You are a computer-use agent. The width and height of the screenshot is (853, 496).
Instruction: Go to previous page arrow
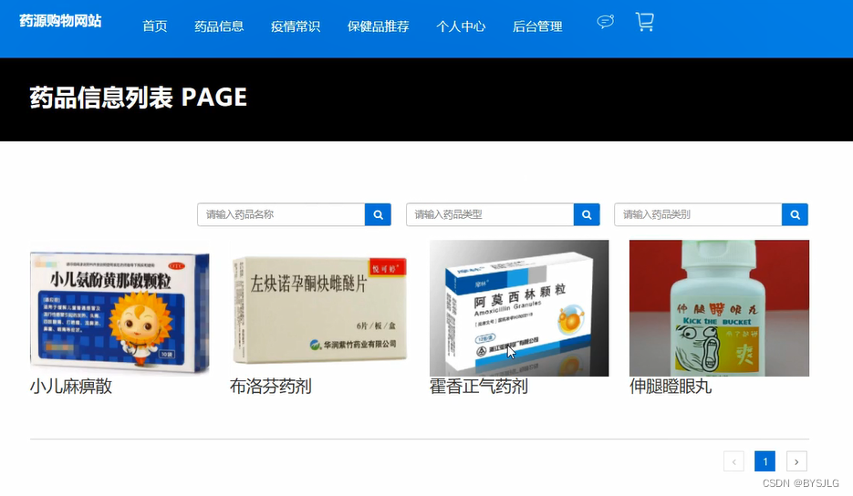click(x=733, y=461)
